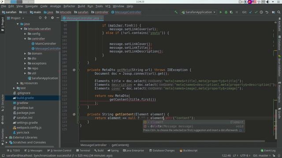Screen dimensions: 282x158
Task: Open Database side tool window
Action: coord(279,43)
